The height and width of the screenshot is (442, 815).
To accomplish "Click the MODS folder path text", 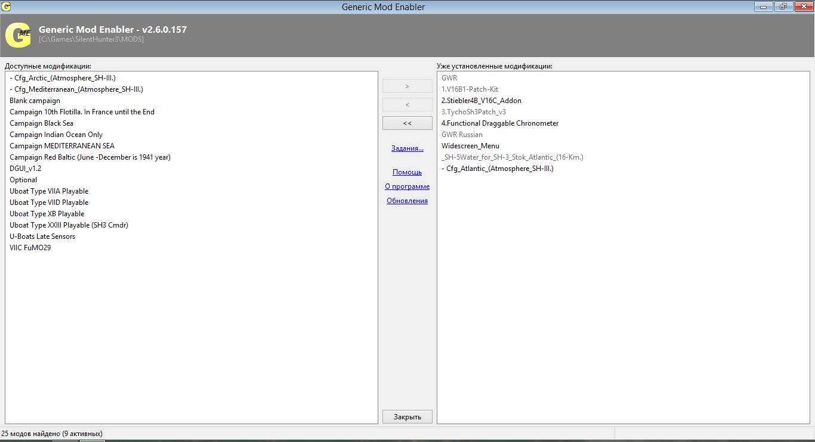I will tap(91, 39).
